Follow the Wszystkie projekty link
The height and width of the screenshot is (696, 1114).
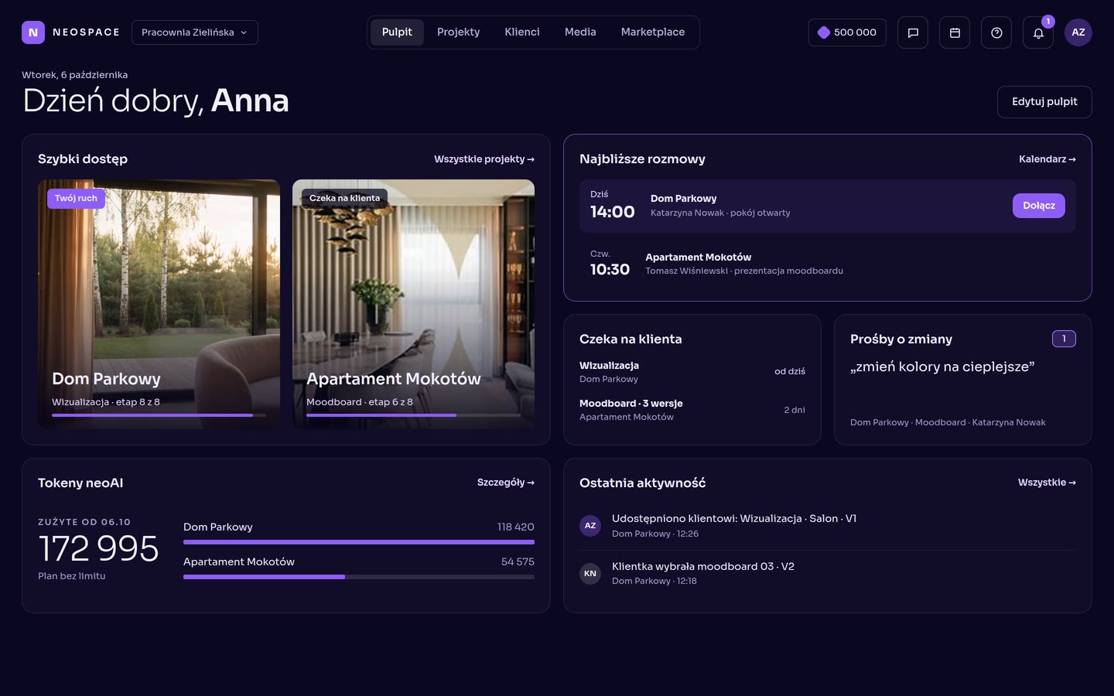point(484,159)
